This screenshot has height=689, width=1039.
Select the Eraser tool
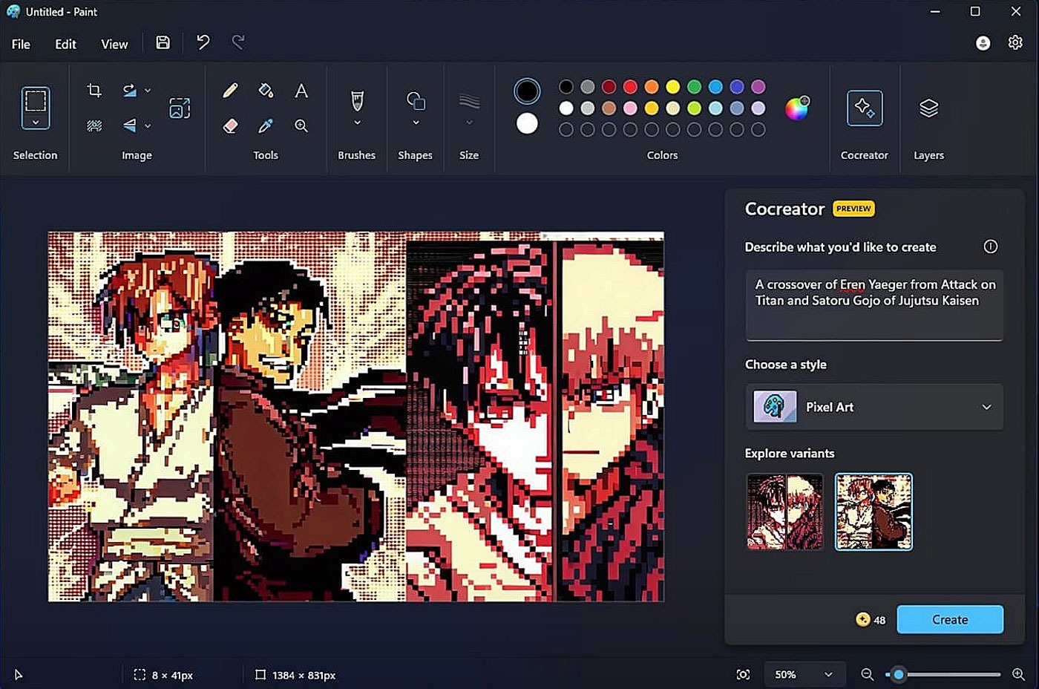coord(230,125)
